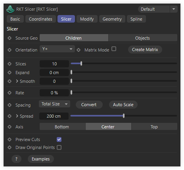Expand the Spread parameter chevron
The width and height of the screenshot is (184, 170).
pyautogui.click(x=17, y=116)
